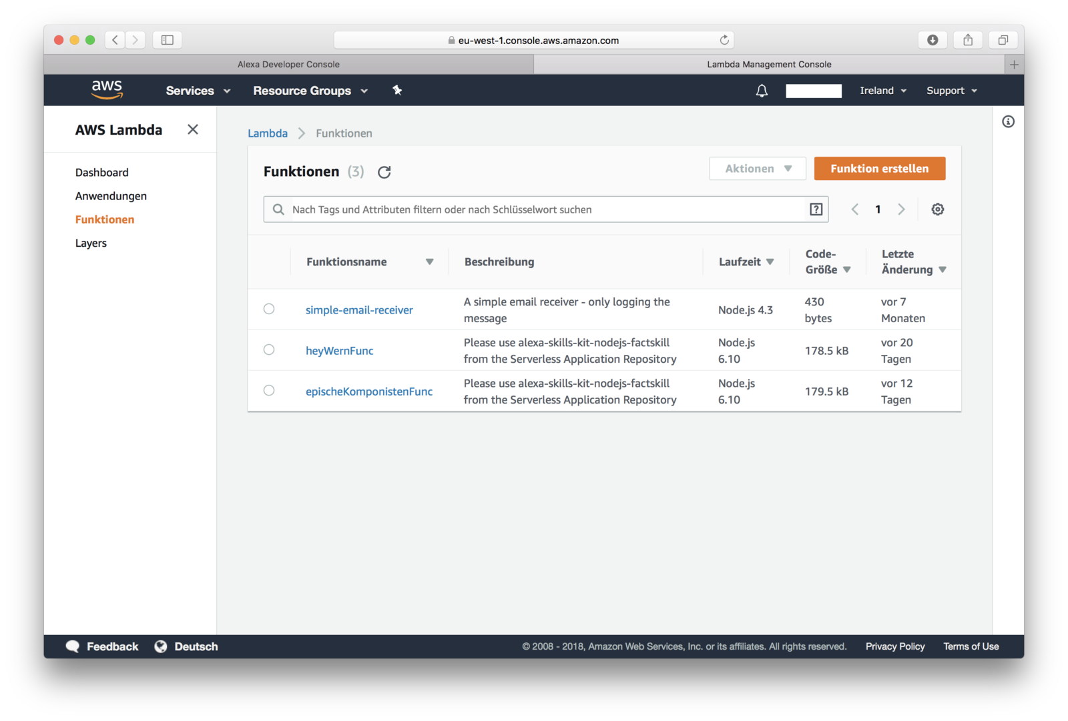This screenshot has width=1068, height=721.
Task: Go to next results page
Action: click(901, 209)
